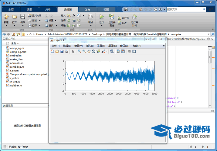Screen dimensions: 217x151
Task: Open Figure 1 Help menu
Action: tap(137, 46)
